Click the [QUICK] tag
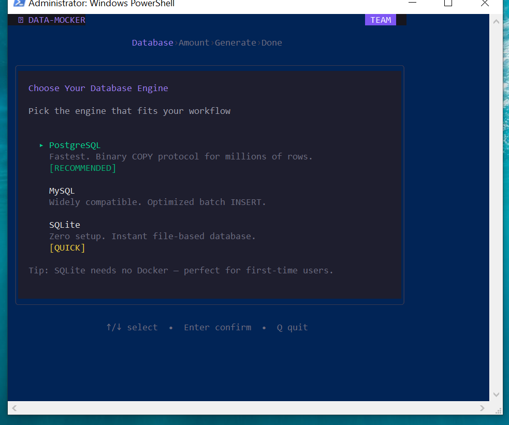Image resolution: width=509 pixels, height=425 pixels. [x=67, y=248]
